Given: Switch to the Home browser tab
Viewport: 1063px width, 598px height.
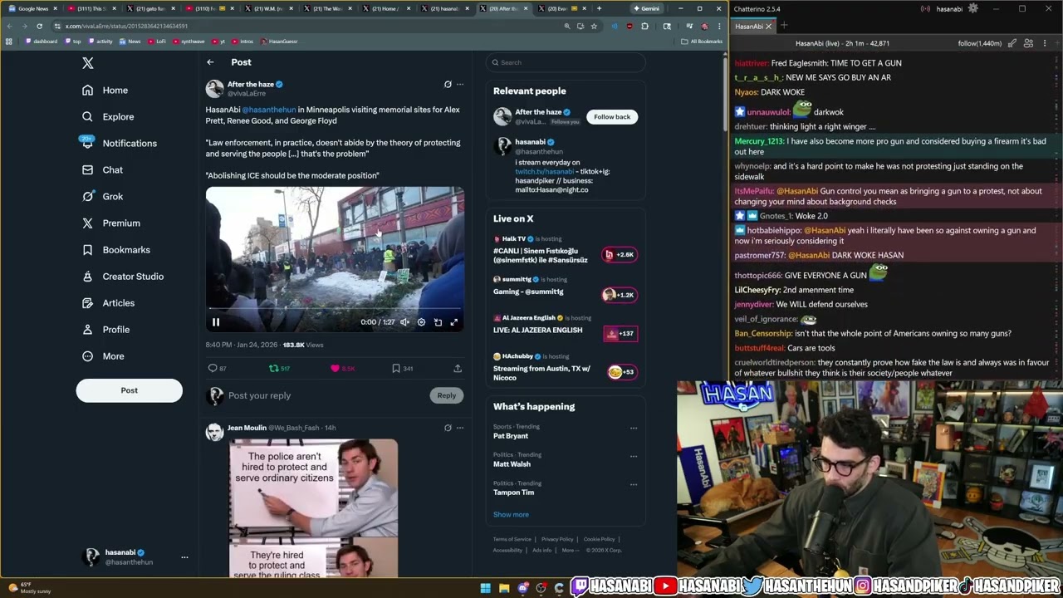Looking at the screenshot, I should [386, 8].
